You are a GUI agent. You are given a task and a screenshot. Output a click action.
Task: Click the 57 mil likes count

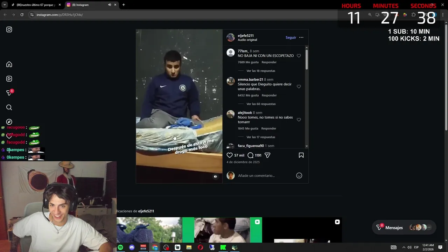click(x=239, y=155)
